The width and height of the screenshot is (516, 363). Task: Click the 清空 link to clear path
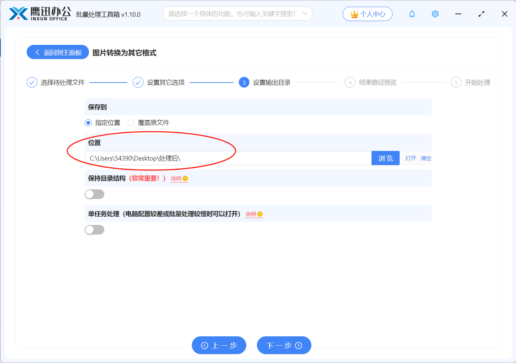(x=426, y=158)
